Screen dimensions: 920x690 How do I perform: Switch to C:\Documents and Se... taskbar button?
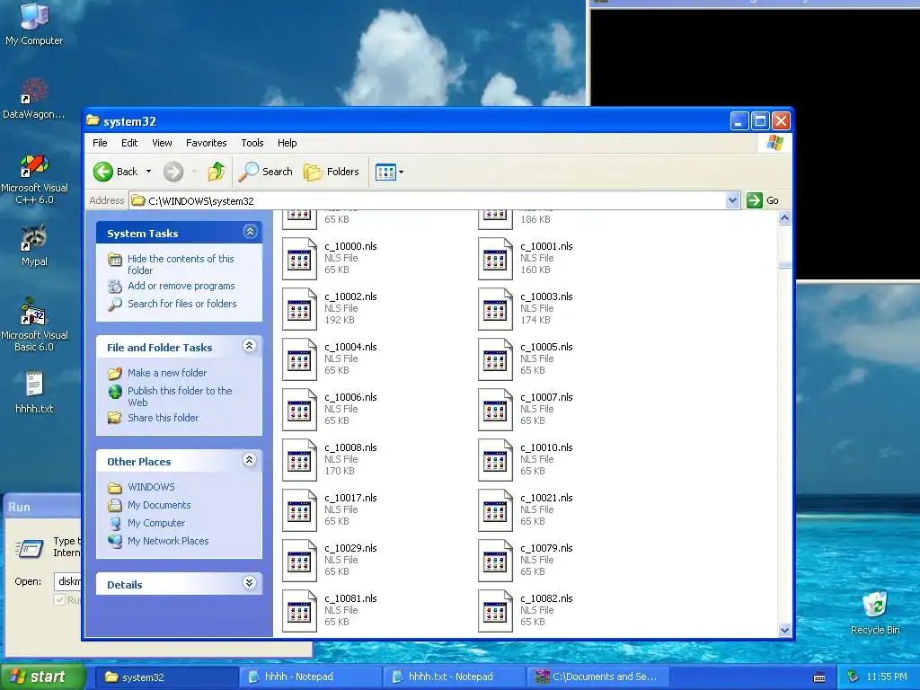point(597,677)
